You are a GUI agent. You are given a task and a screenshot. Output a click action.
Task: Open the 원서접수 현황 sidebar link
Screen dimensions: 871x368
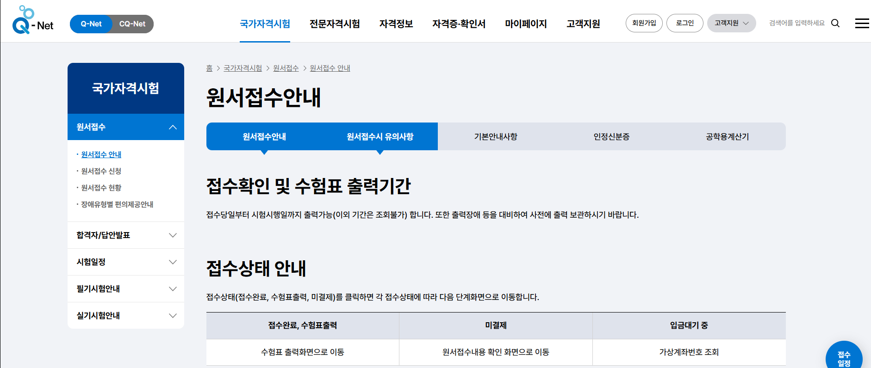[x=101, y=188]
